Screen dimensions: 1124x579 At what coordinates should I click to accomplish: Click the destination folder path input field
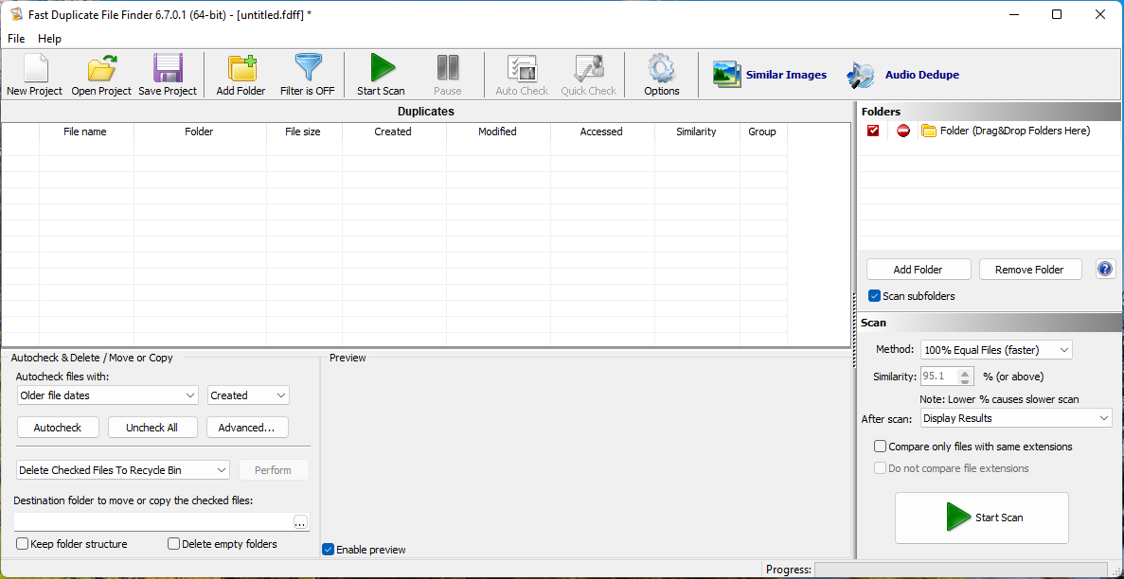click(x=152, y=522)
